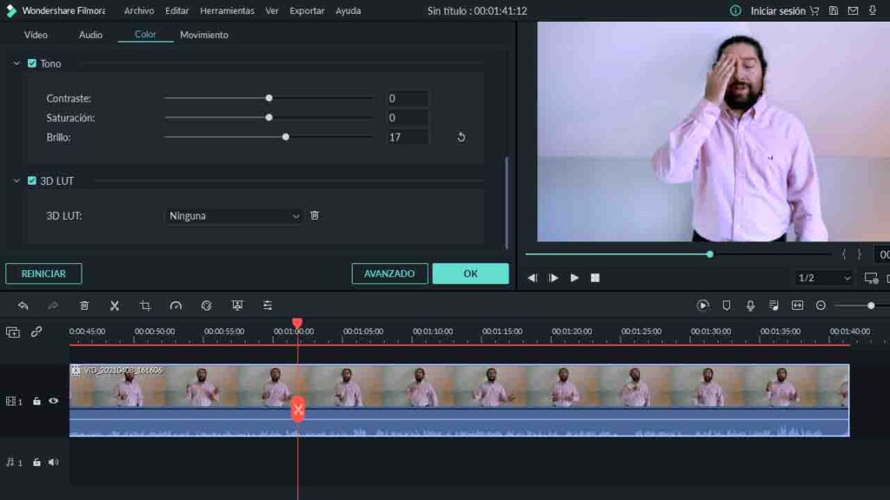This screenshot has height=500, width=890.
Task: Open the 3D LUT Ninguna dropdown
Action: pos(234,216)
